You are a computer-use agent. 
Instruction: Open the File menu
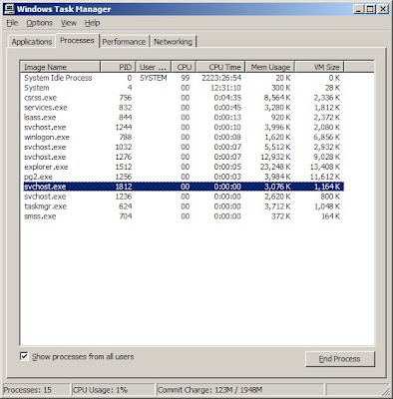tap(12, 23)
